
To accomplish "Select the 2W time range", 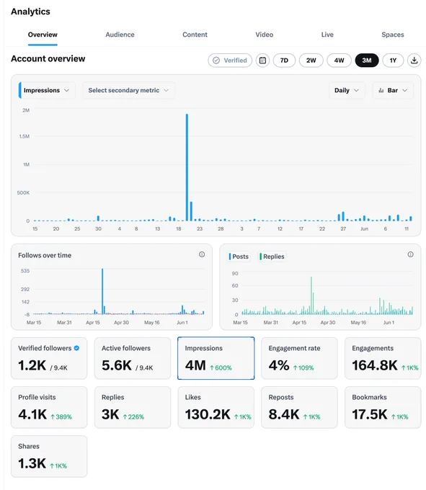I will 311,61.
